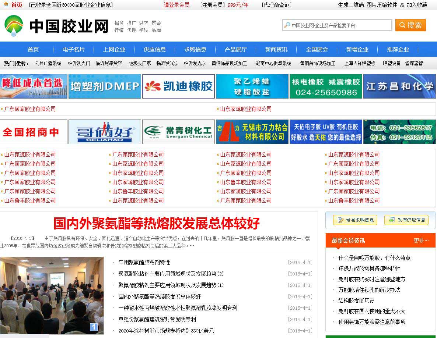Click the conference room photo
Viewport: 437px width, 338px height.
(x=52, y=295)
